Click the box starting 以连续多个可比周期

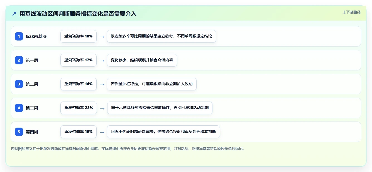161,36
